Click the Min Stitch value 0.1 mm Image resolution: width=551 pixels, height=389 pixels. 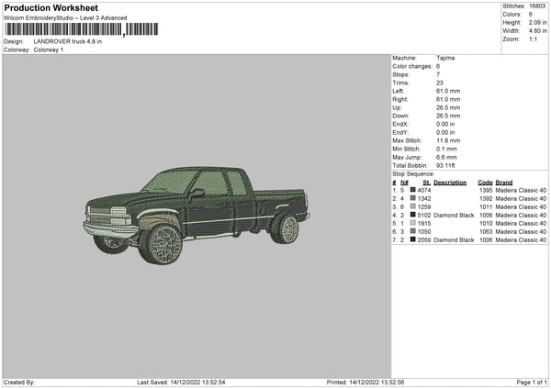pyautogui.click(x=446, y=149)
